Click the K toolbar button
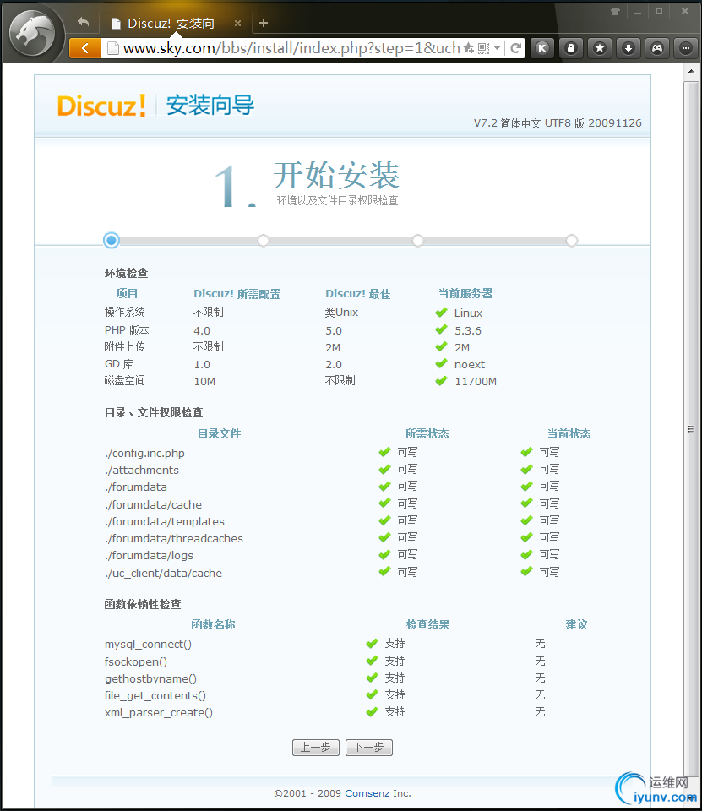The image size is (702, 811). point(542,49)
